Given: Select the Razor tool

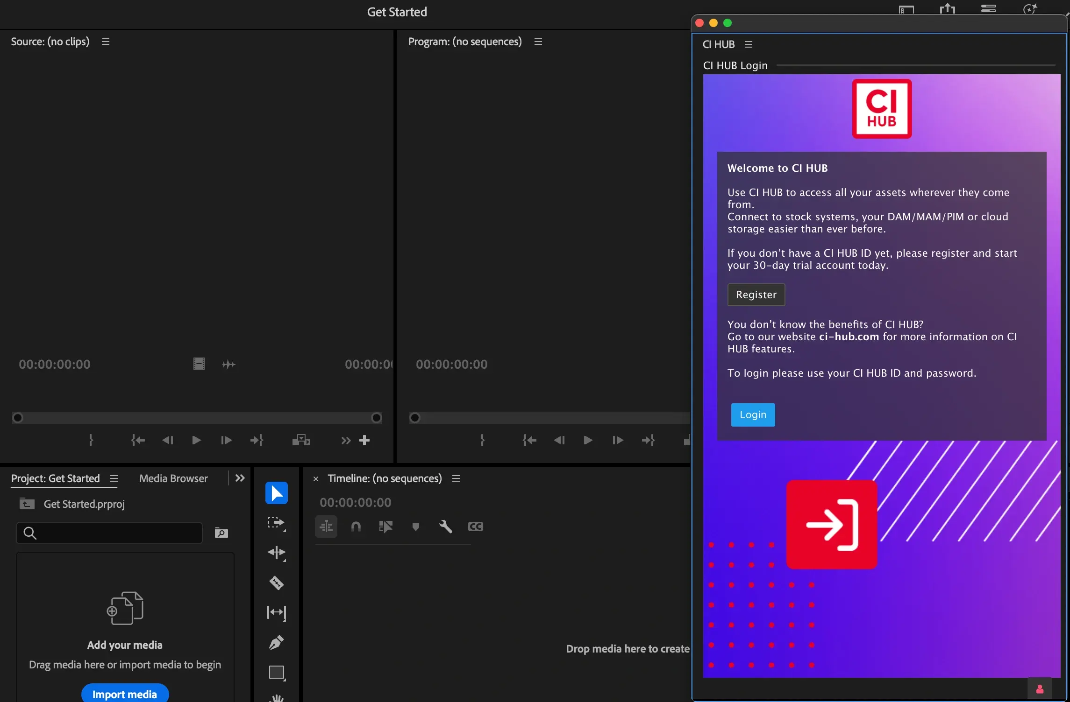Looking at the screenshot, I should 277,583.
